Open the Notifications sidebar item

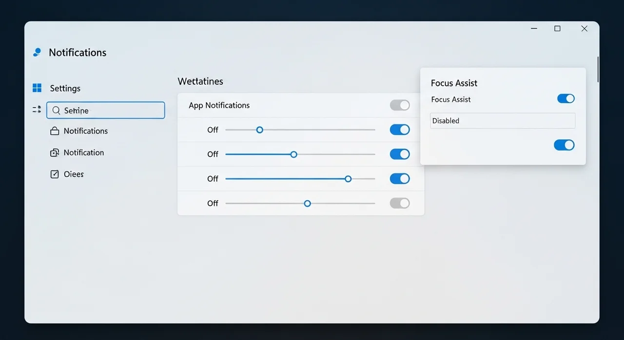point(86,131)
